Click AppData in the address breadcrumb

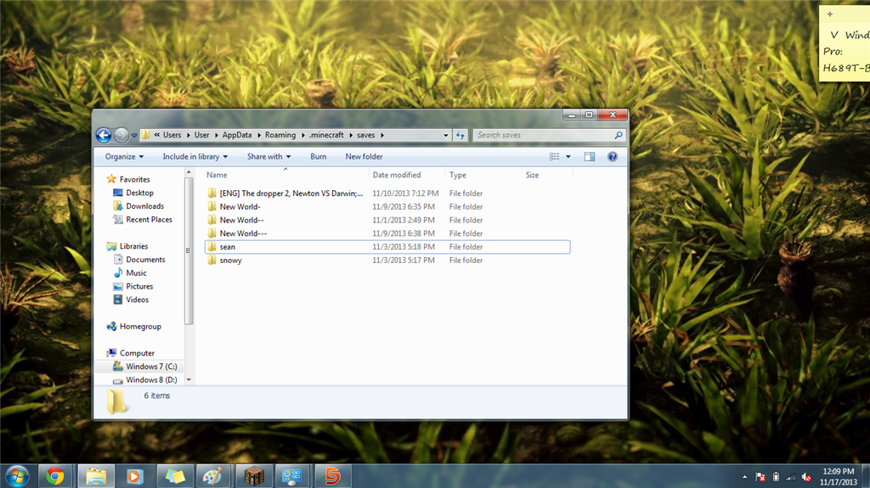(237, 135)
